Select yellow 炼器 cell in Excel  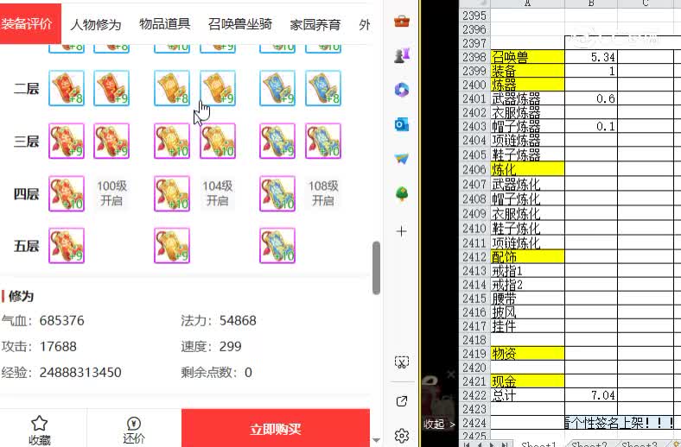(528, 85)
